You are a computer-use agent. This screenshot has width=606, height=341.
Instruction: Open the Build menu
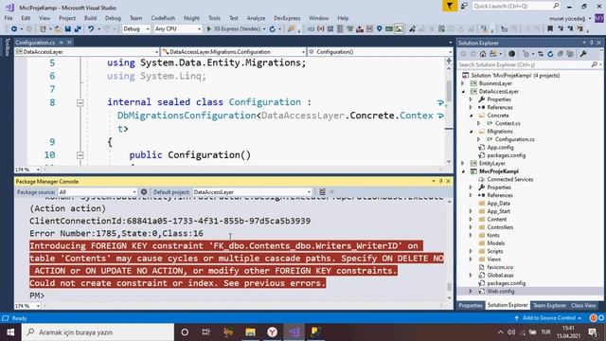click(x=90, y=18)
